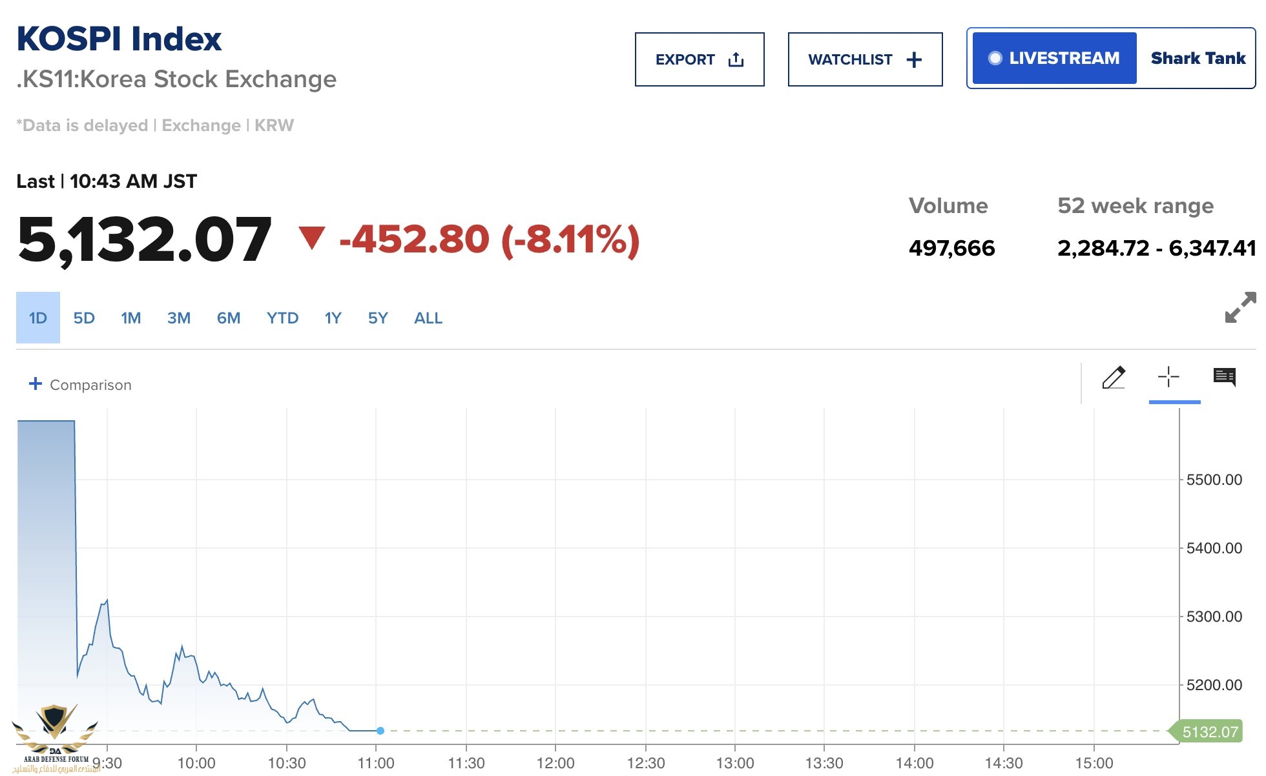
Task: Select the 3M chart range
Action: pyautogui.click(x=179, y=318)
